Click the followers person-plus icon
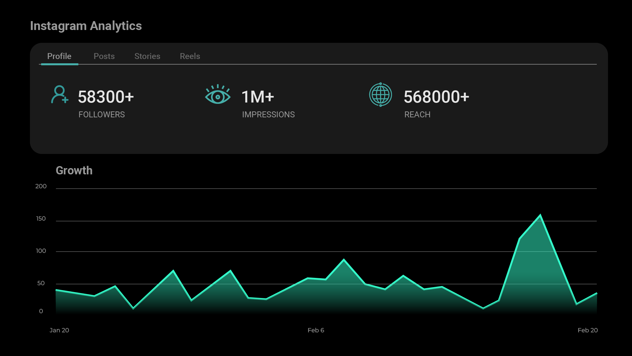Viewport: 632px width, 356px height. [60, 95]
